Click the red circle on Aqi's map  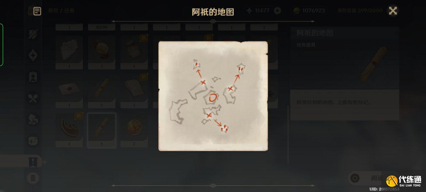point(212,98)
